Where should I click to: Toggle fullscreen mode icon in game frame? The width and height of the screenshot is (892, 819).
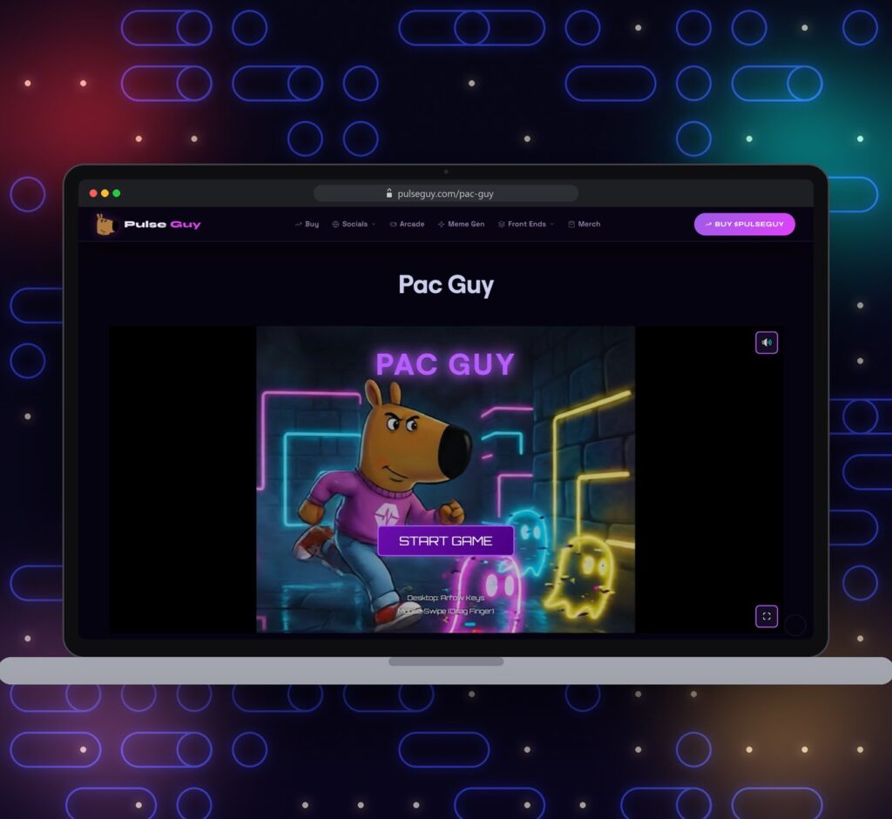(767, 616)
